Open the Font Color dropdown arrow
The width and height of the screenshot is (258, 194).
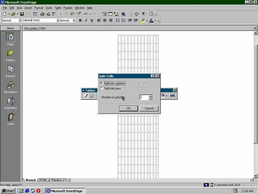155,21
